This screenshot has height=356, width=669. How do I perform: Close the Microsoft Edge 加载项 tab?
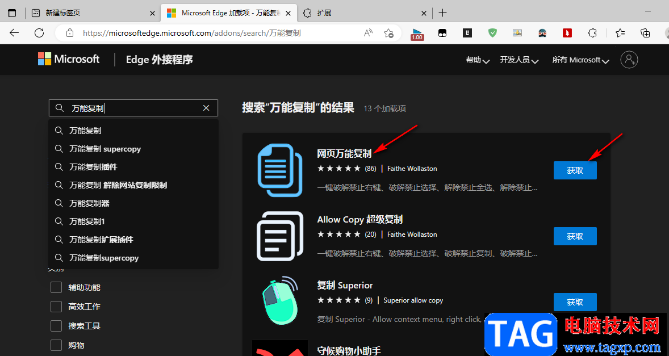coord(288,13)
